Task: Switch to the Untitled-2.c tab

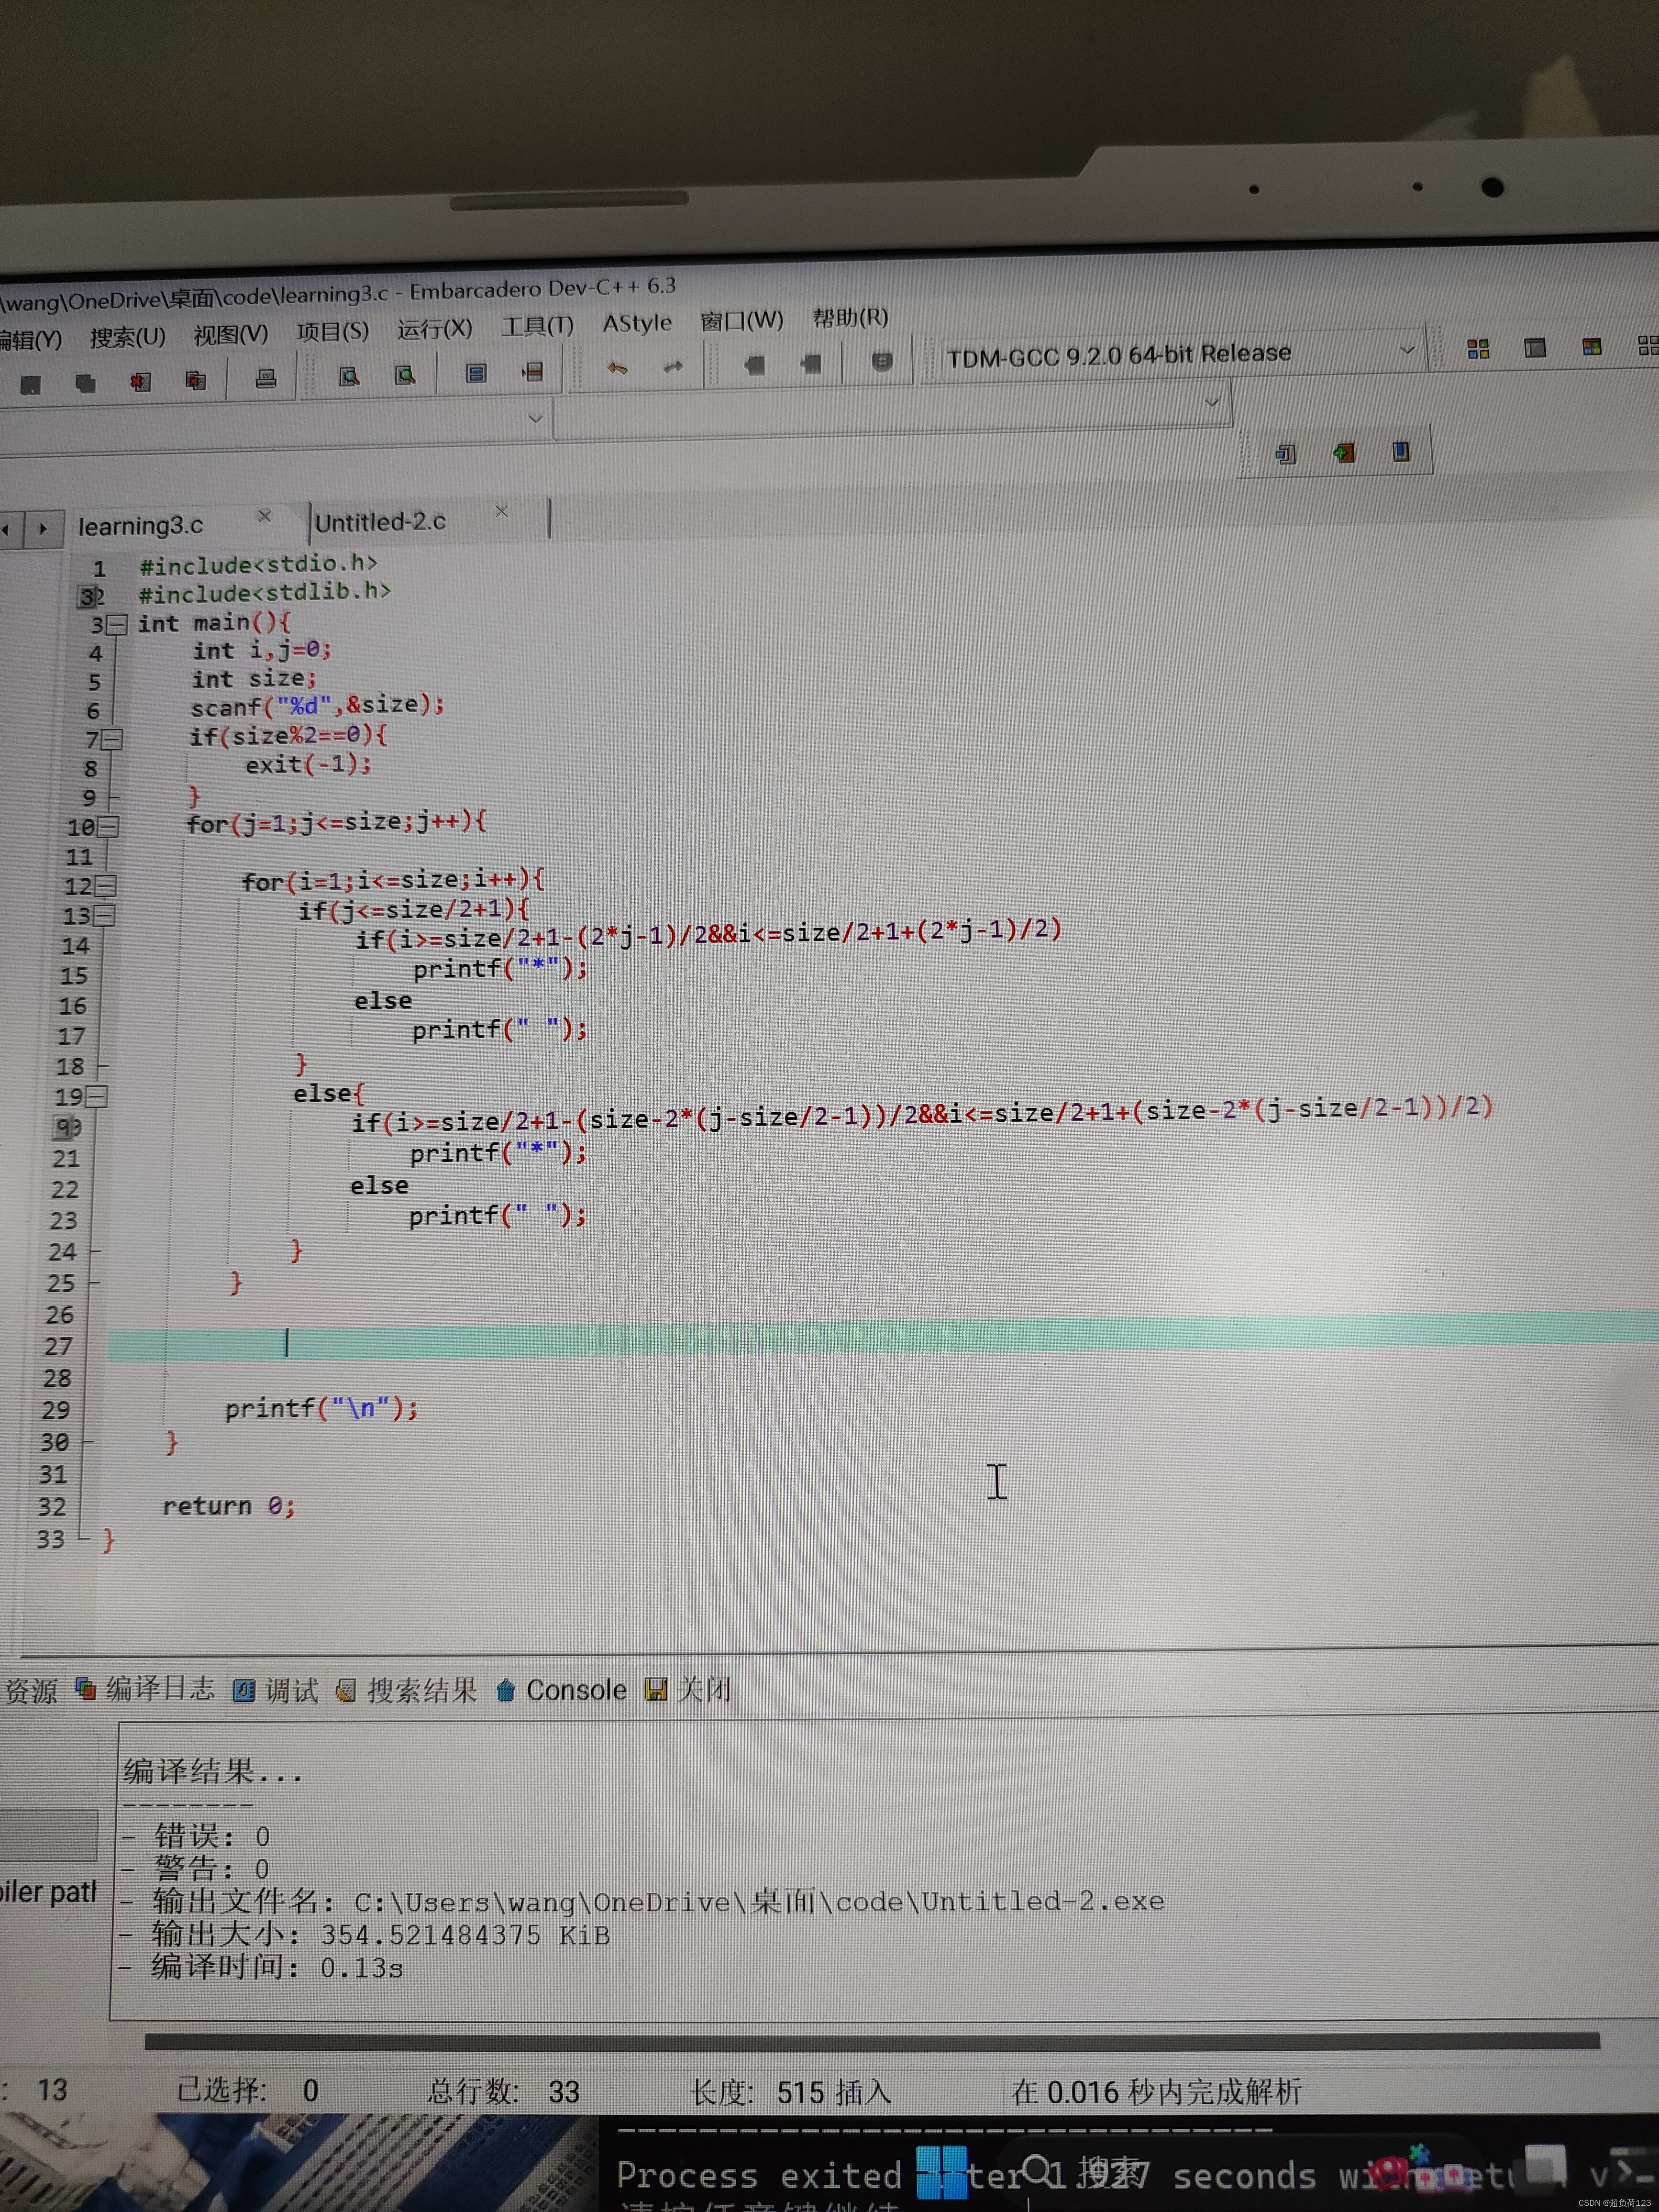Action: pyautogui.click(x=380, y=522)
